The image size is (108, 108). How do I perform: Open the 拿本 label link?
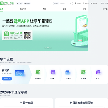pyautogui.click(x=97, y=78)
